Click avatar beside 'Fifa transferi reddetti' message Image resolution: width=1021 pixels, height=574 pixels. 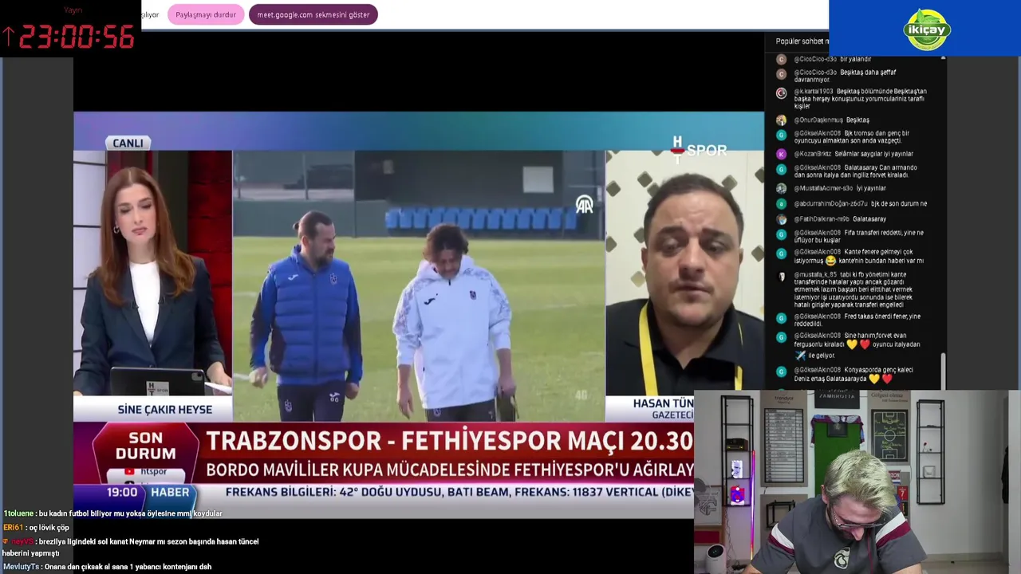(781, 234)
